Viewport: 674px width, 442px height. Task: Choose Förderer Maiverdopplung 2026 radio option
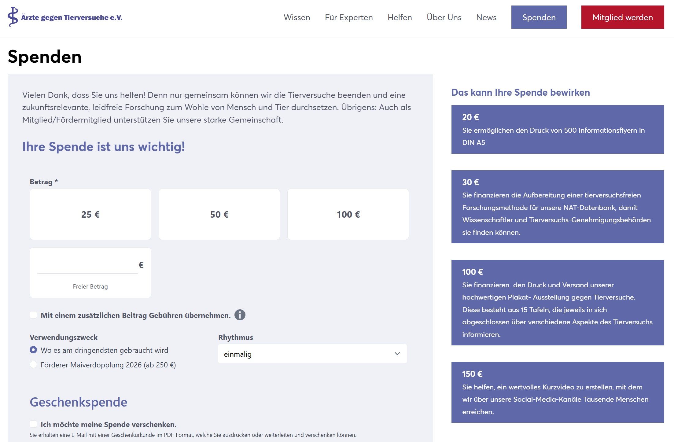point(33,364)
